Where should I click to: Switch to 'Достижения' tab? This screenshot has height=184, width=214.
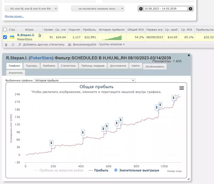point(118,66)
